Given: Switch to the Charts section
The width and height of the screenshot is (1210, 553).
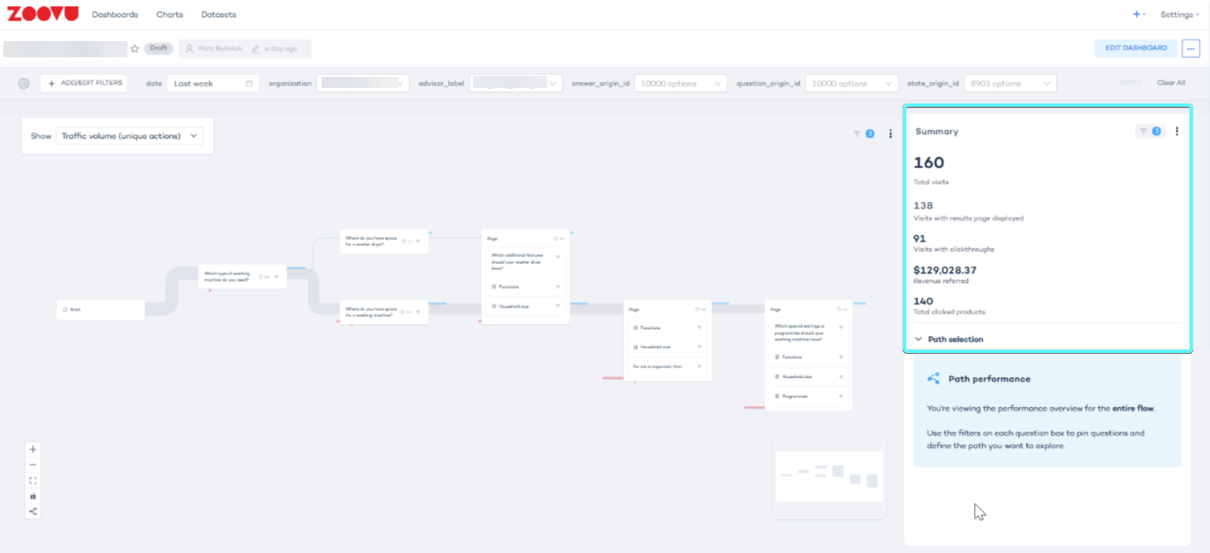Looking at the screenshot, I should coord(169,15).
